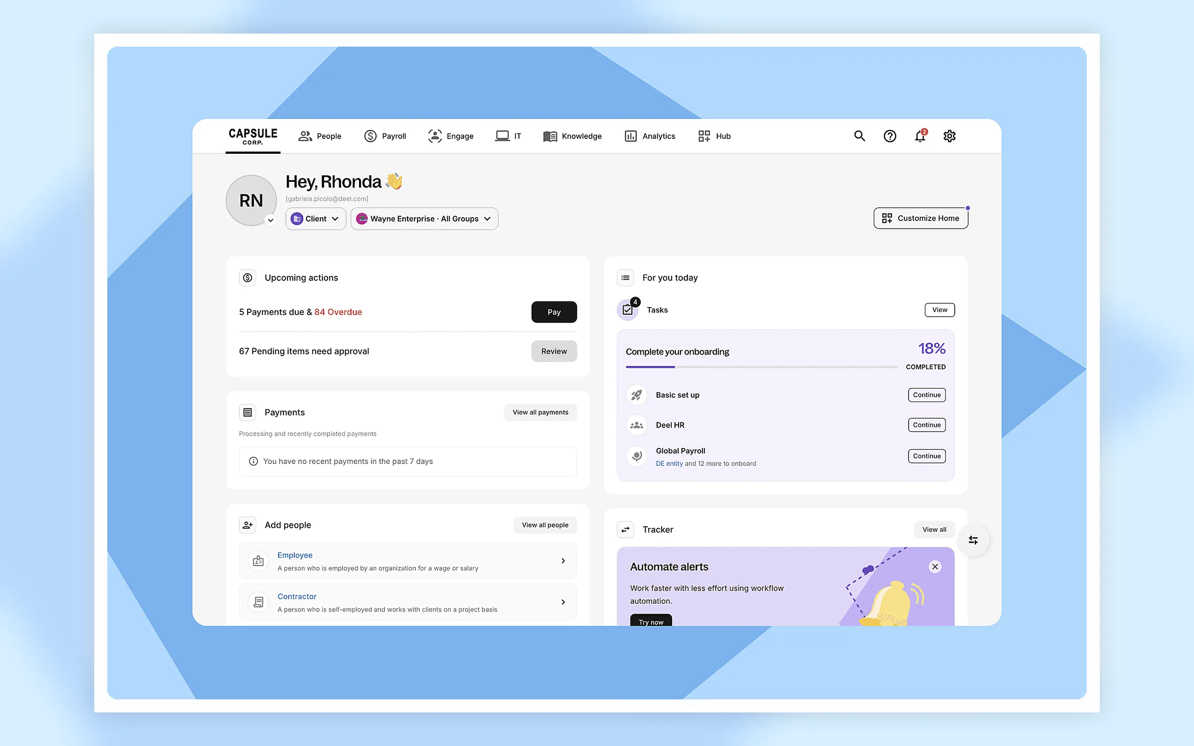1194x746 pixels.
Task: Click the floating sliders adjust icon
Action: 973,540
